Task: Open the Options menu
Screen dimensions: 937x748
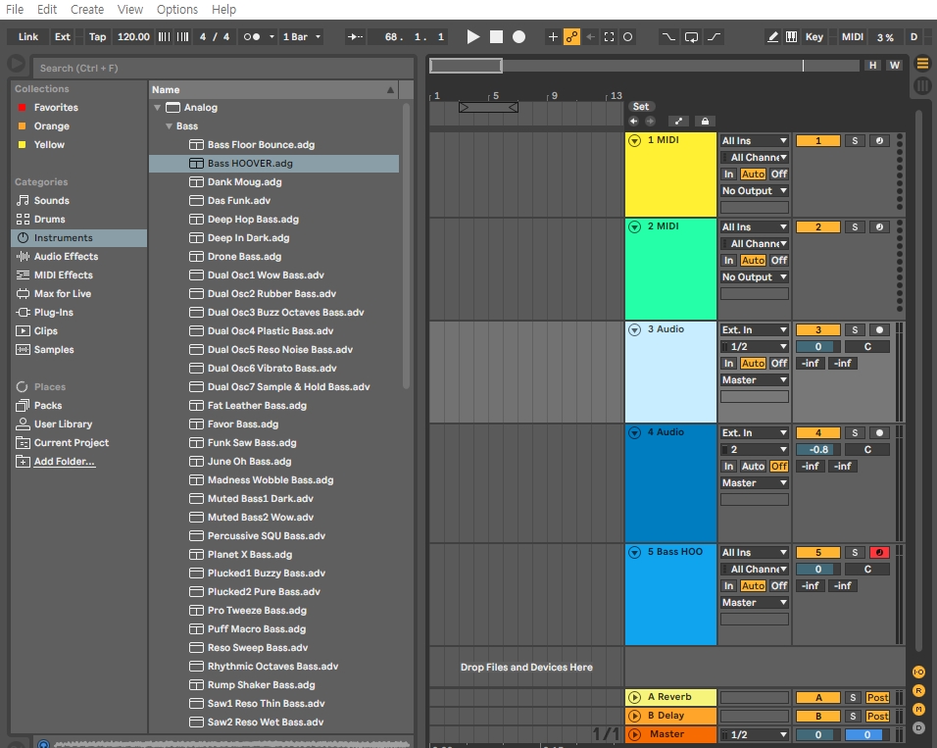Action: [x=177, y=10]
